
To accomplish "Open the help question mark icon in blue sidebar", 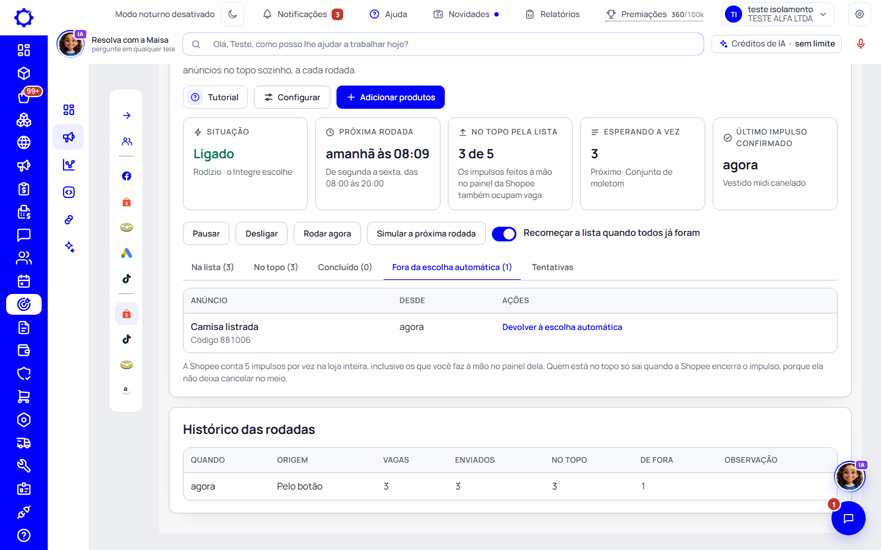I will [24, 535].
